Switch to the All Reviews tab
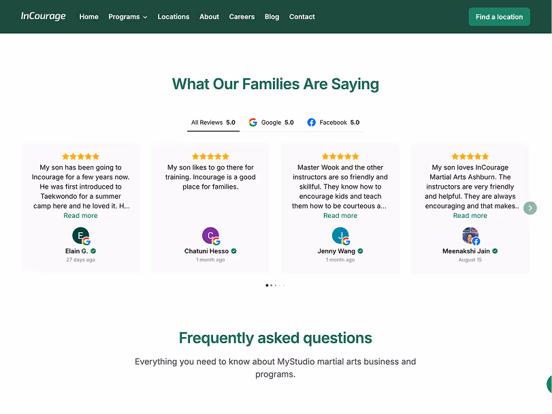This screenshot has height=414, width=552. 213,123
